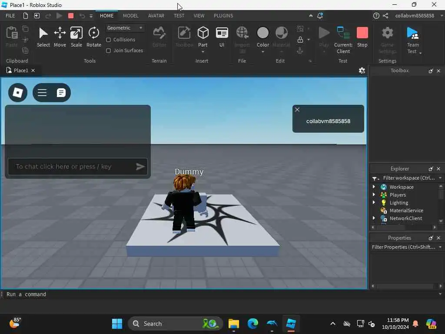Select MaterialService in Explorer
445x334 pixels.
(x=406, y=210)
